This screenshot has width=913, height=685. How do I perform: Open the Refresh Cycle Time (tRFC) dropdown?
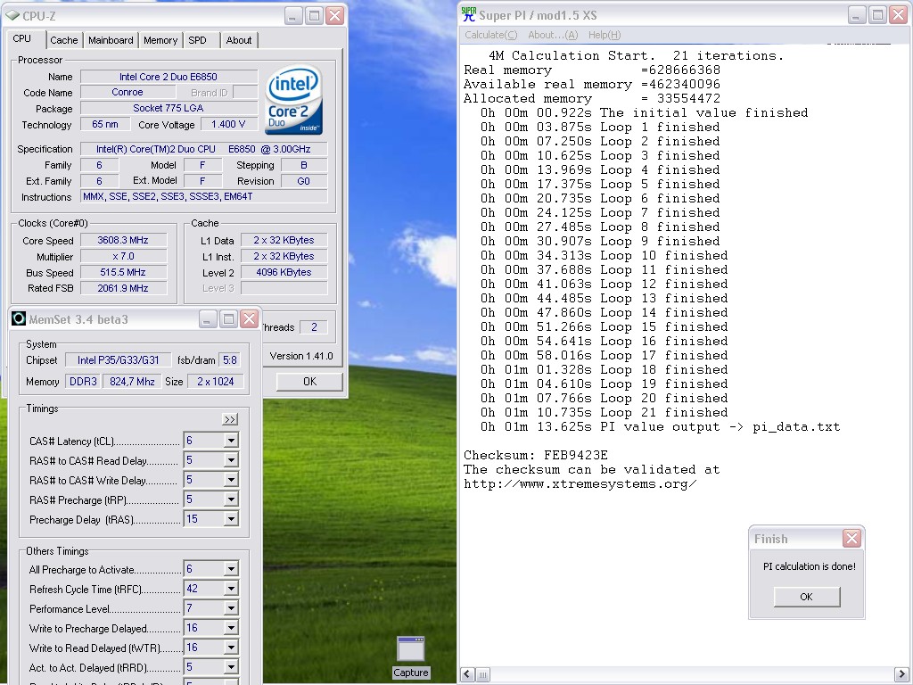(231, 589)
